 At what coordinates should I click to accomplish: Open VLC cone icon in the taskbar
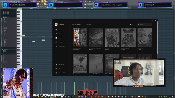pos(146,97)
